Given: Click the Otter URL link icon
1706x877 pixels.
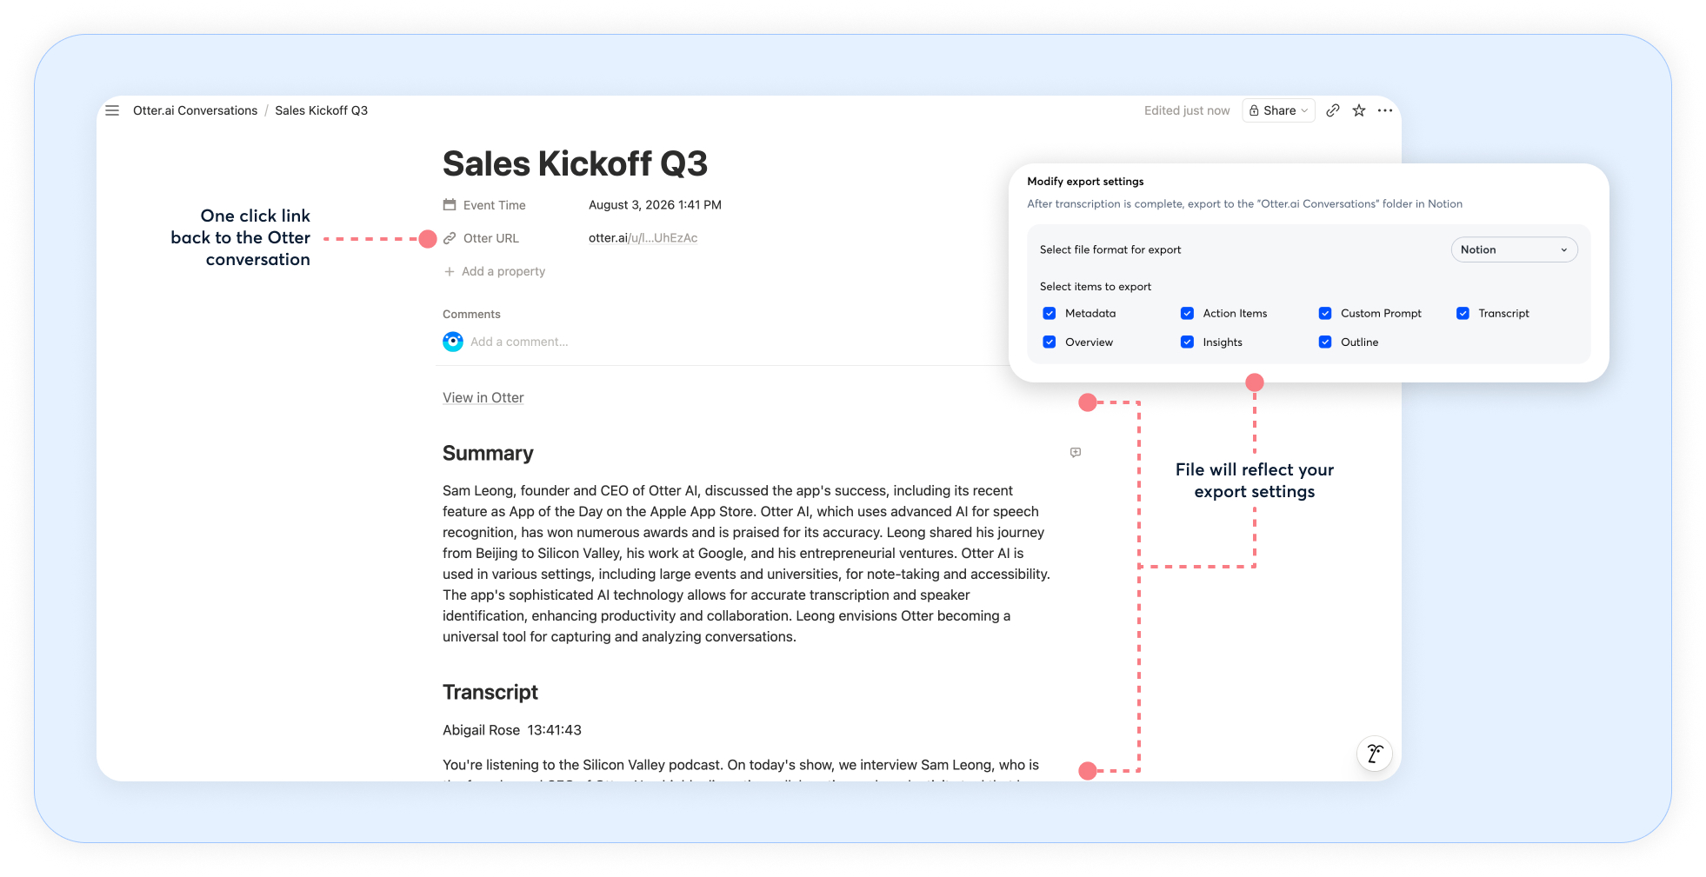Looking at the screenshot, I should tap(450, 238).
